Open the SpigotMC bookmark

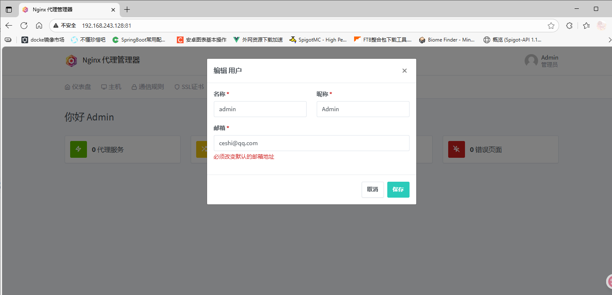pyautogui.click(x=318, y=40)
